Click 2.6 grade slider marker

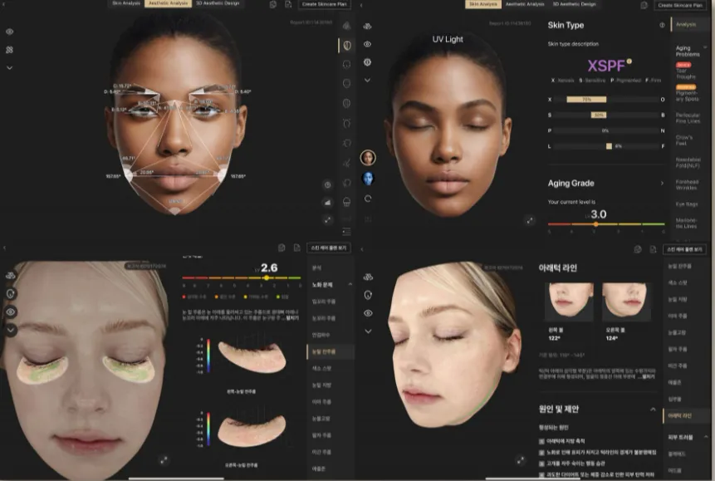pyautogui.click(x=267, y=277)
